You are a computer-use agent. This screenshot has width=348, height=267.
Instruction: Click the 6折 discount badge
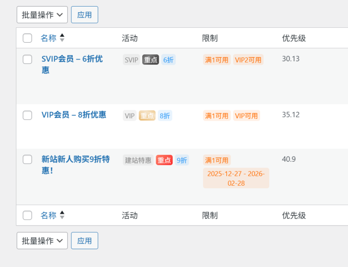pos(168,60)
